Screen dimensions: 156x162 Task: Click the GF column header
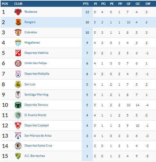coord(128,4)
